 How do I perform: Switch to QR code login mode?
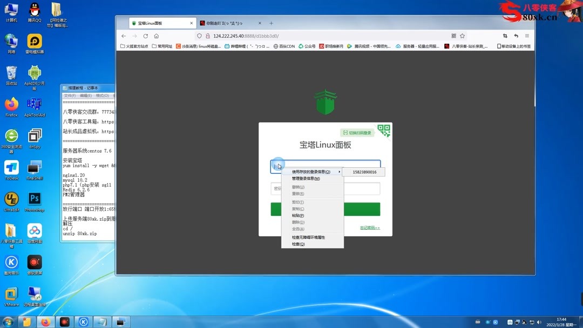pos(356,131)
